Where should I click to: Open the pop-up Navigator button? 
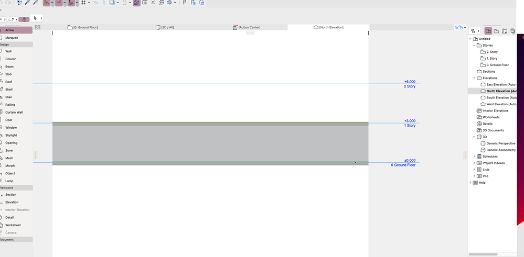click(x=461, y=27)
